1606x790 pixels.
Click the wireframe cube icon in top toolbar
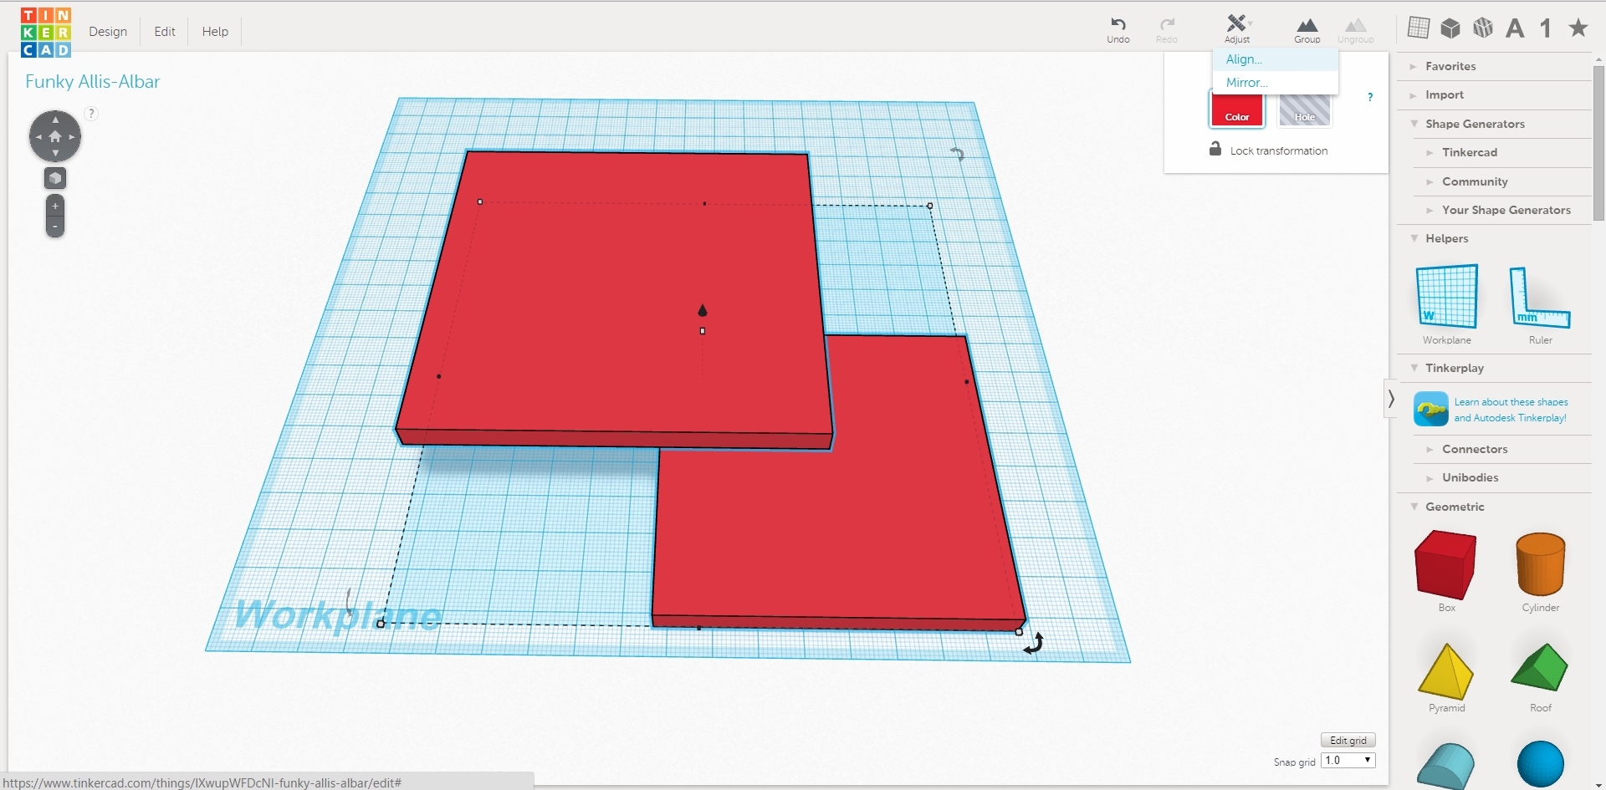point(1483,28)
